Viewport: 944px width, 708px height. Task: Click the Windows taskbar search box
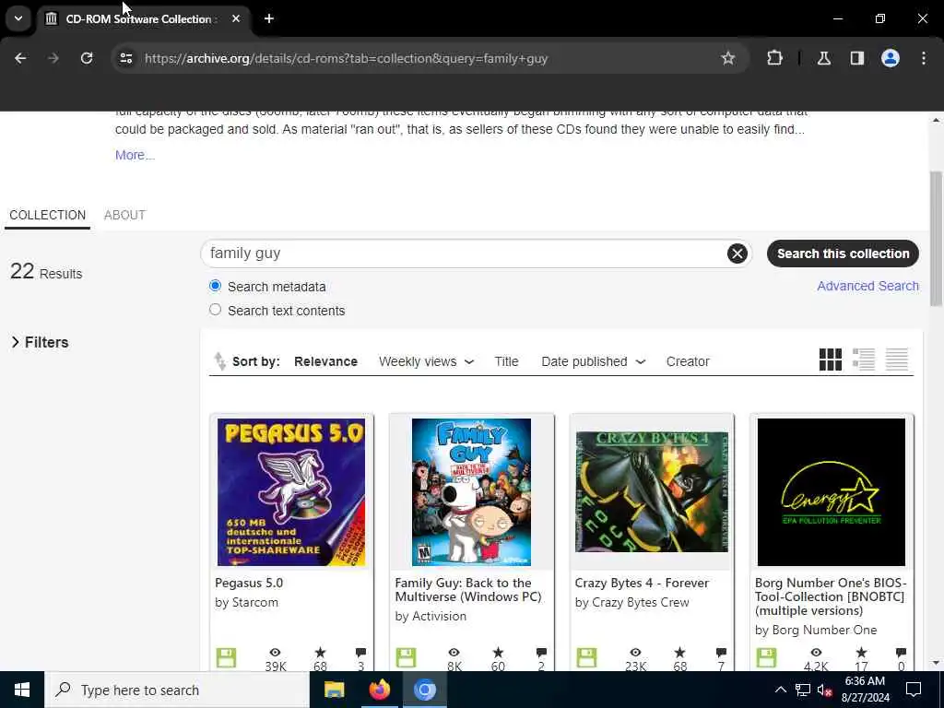coord(177,690)
